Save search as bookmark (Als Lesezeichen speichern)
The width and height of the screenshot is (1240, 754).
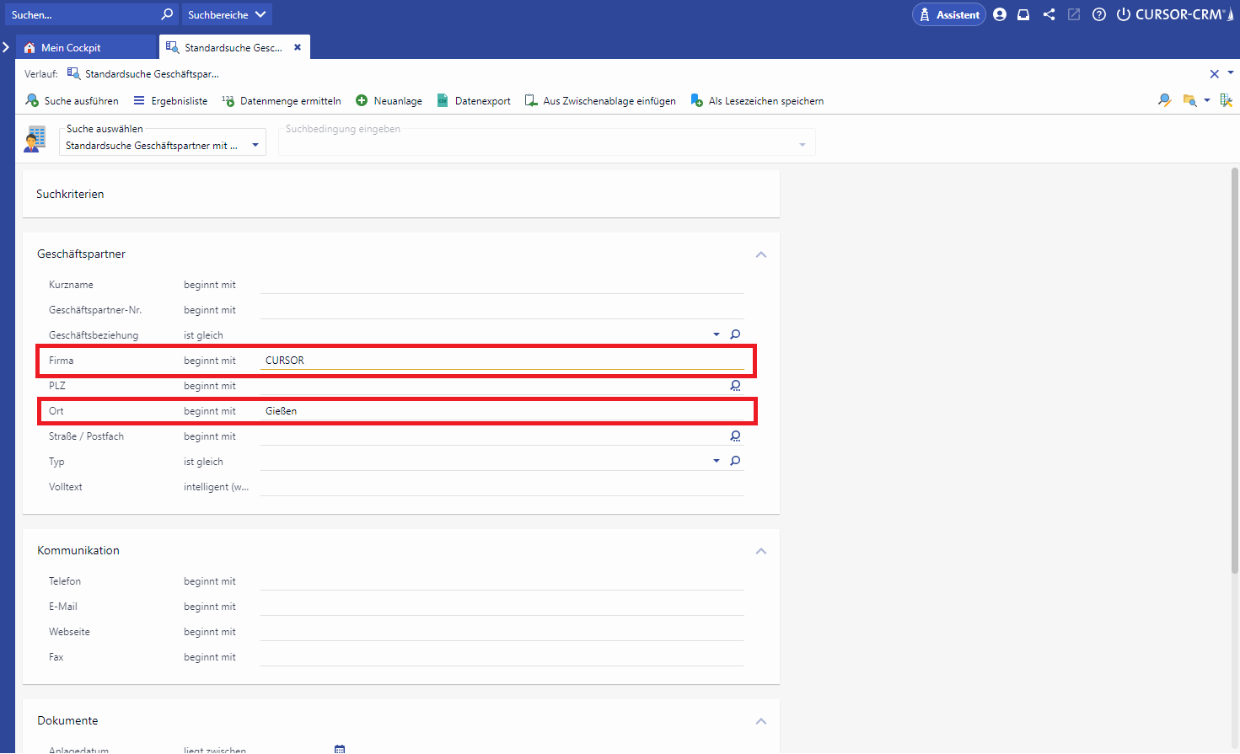757,101
